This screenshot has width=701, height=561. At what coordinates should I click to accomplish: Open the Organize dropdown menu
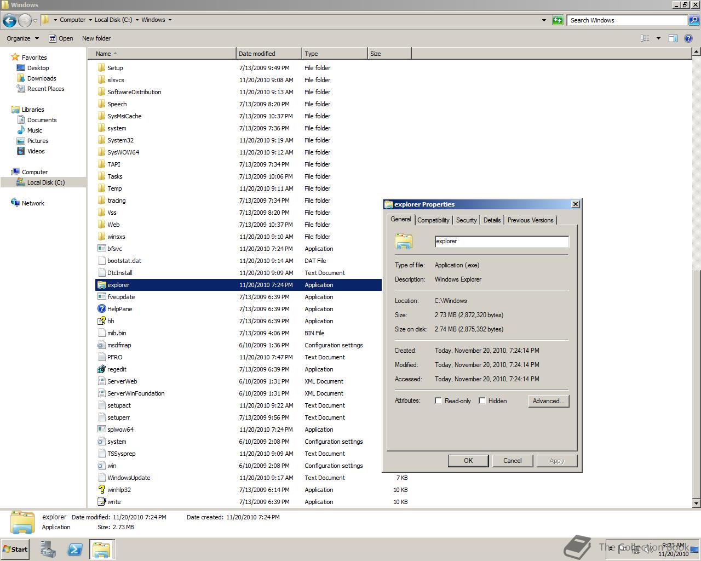(x=22, y=38)
